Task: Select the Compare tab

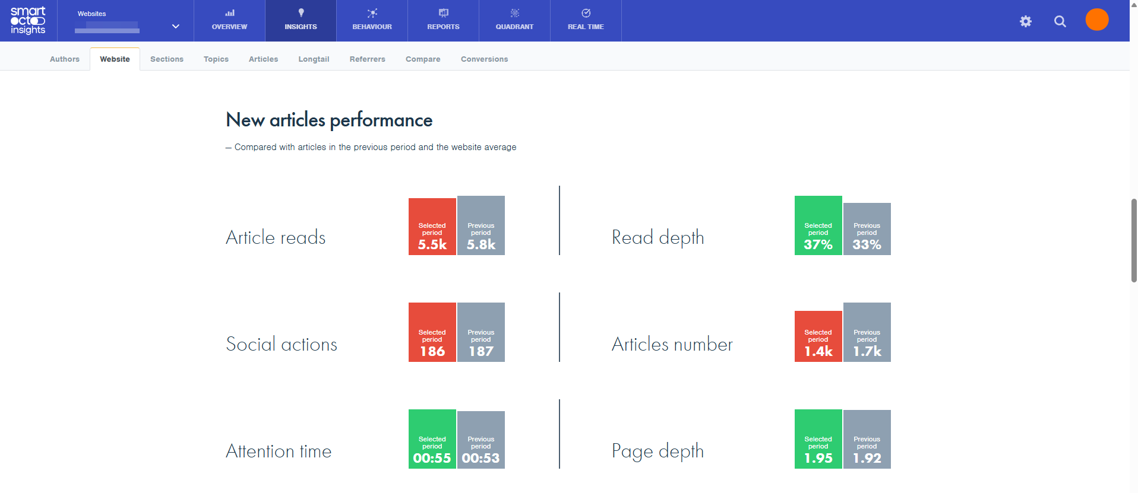Action: click(423, 59)
